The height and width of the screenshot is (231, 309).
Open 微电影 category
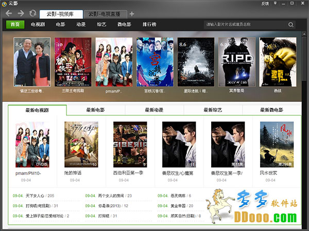click(x=124, y=24)
